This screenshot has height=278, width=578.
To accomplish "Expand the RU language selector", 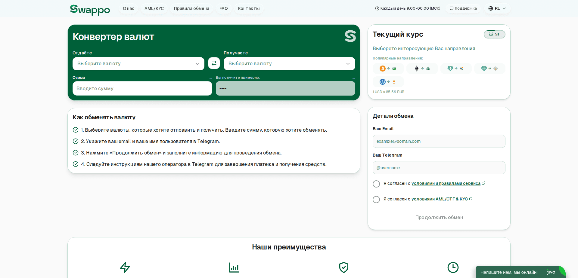I will (x=497, y=8).
